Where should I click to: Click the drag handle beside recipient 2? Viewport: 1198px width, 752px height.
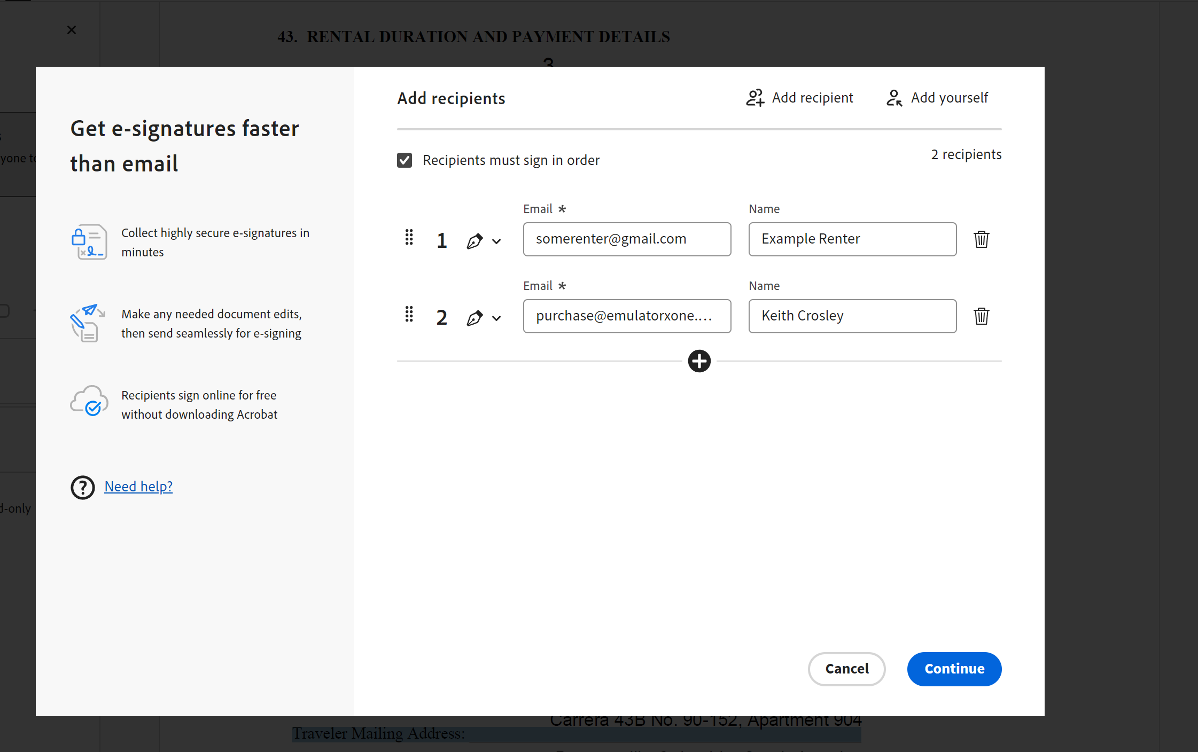click(x=409, y=315)
